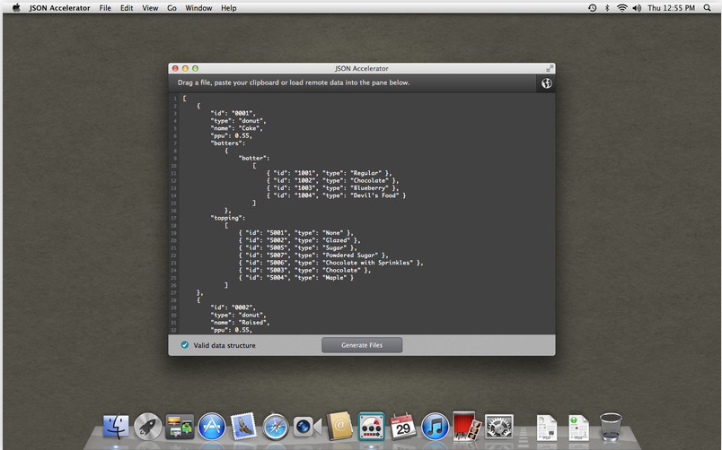Open the App Store dock icon

(211, 427)
